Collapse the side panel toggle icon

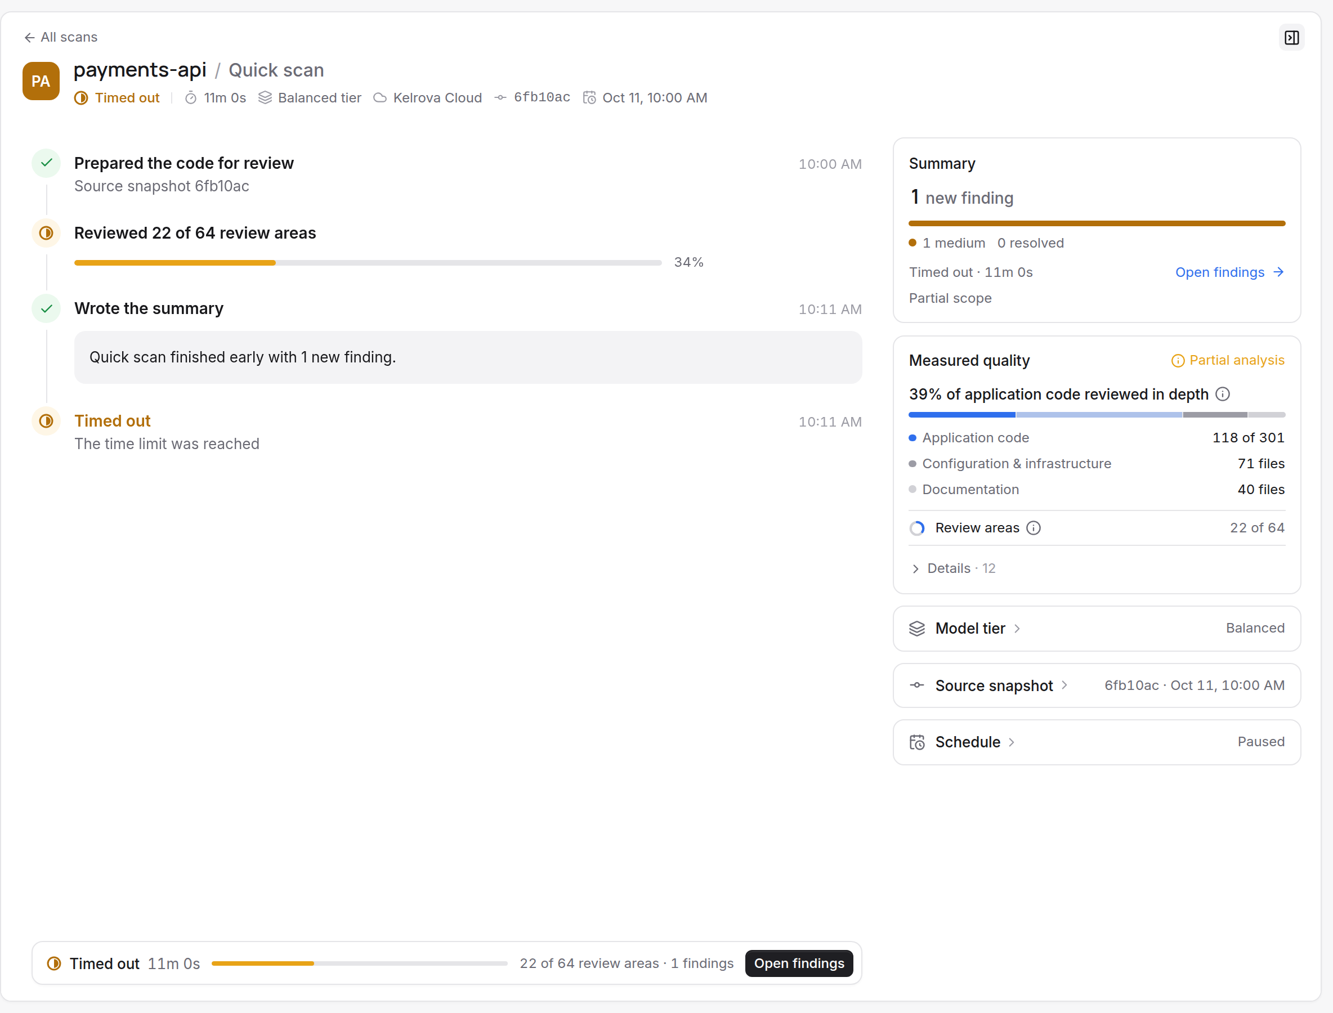pos(1291,37)
